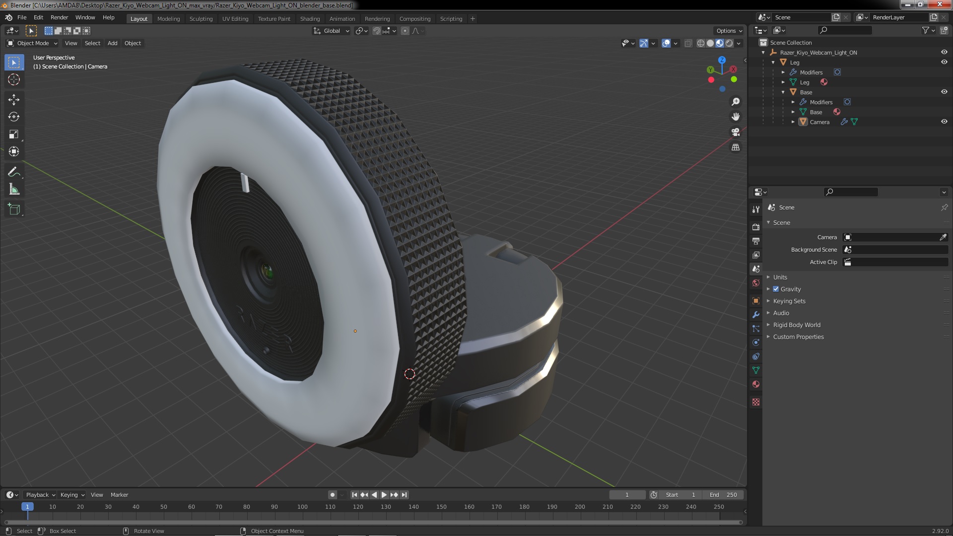Screen dimensions: 953x536
Task: Click the End frame field
Action: pos(723,495)
